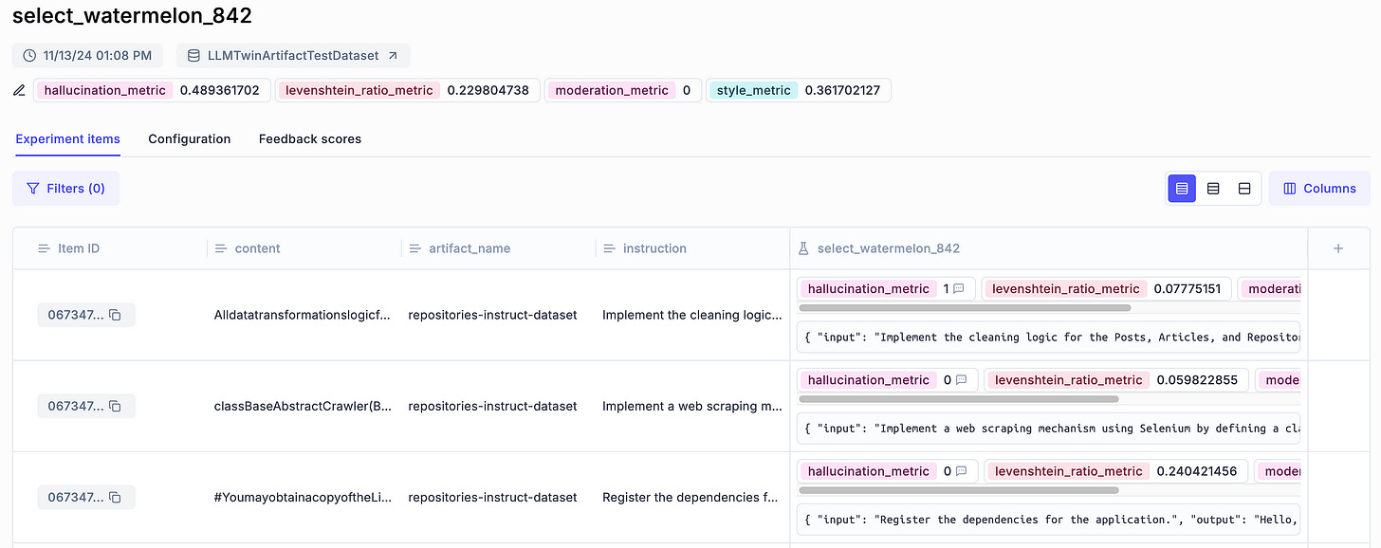Open the LLMTwinArtifactTestDataset dataset chip

[293, 56]
